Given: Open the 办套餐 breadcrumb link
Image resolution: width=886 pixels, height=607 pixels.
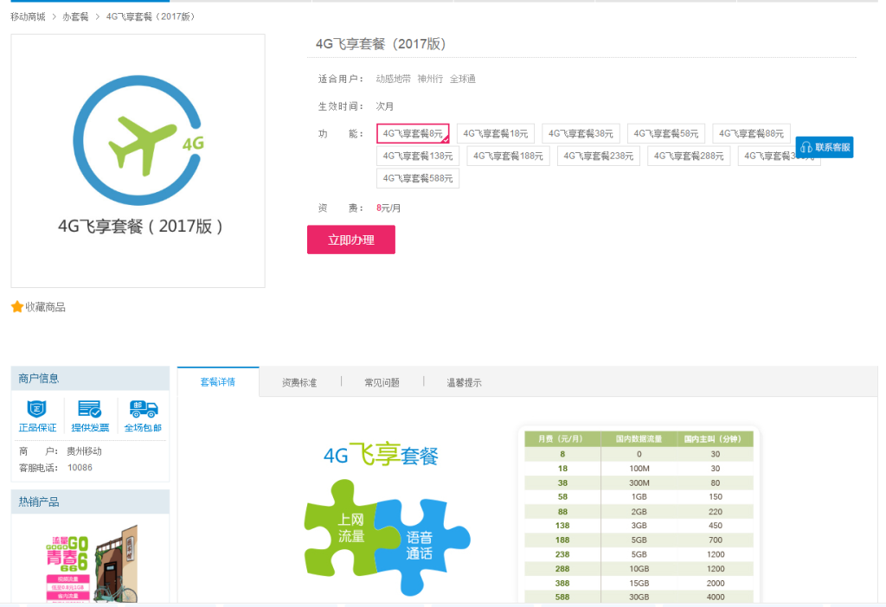Looking at the screenshot, I should click(75, 17).
